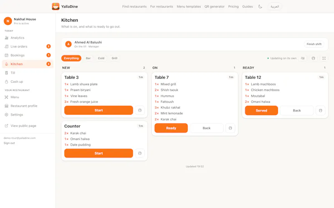This screenshot has height=208, width=334.
Task: Click the Counter card title
Action: coord(72,126)
